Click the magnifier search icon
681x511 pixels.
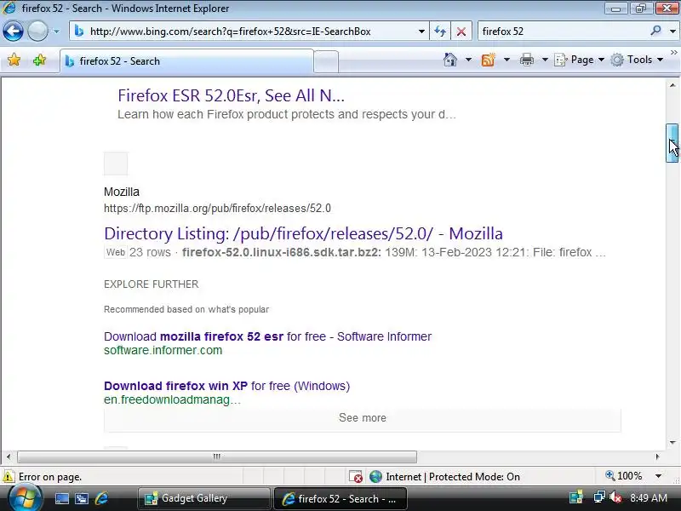point(655,31)
